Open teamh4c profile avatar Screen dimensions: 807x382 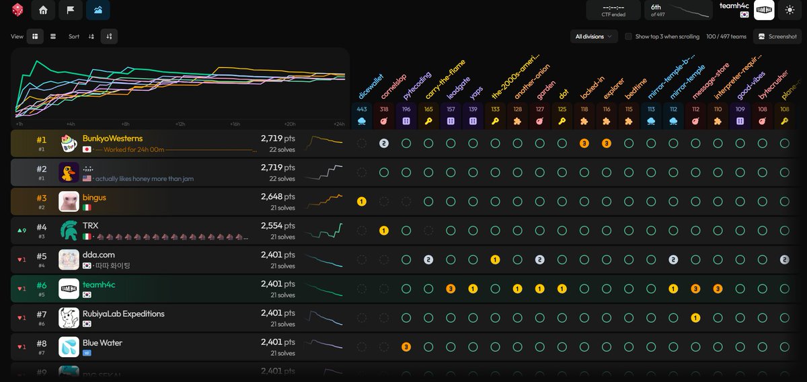764,10
